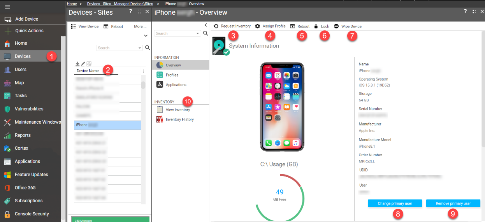Open Search dropdown arrow in Devices - Sites
485x222 pixels.
pos(140,48)
